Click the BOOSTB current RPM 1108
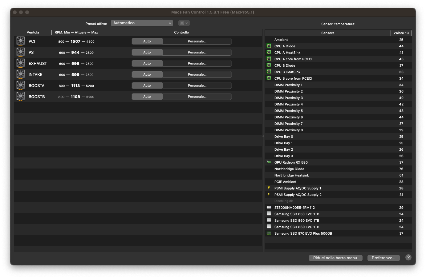Viewport: 426px width, 278px height. pyautogui.click(x=75, y=97)
